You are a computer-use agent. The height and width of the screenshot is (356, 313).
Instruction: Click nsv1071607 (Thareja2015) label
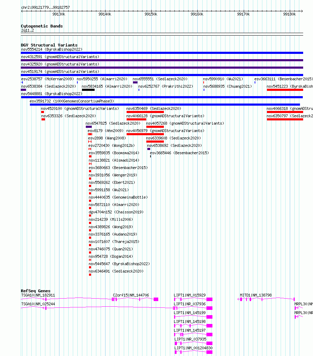(114, 242)
